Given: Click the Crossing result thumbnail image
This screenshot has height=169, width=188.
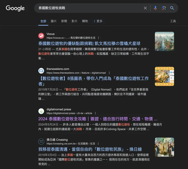Looking at the screenshot, I should [x=164, y=147].
